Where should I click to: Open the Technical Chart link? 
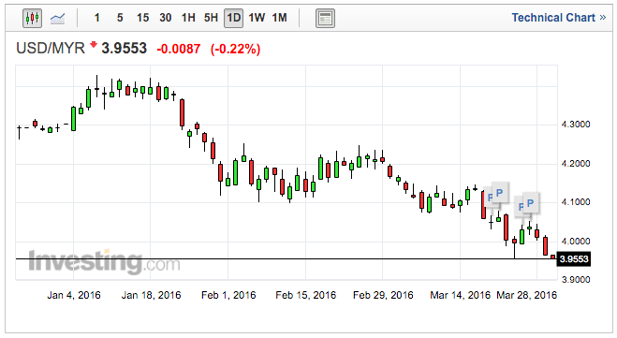coord(553,18)
